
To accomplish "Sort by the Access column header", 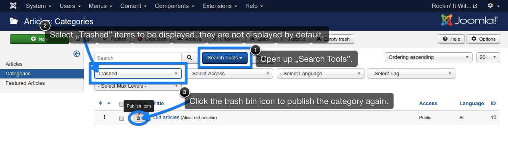I will click(x=428, y=103).
